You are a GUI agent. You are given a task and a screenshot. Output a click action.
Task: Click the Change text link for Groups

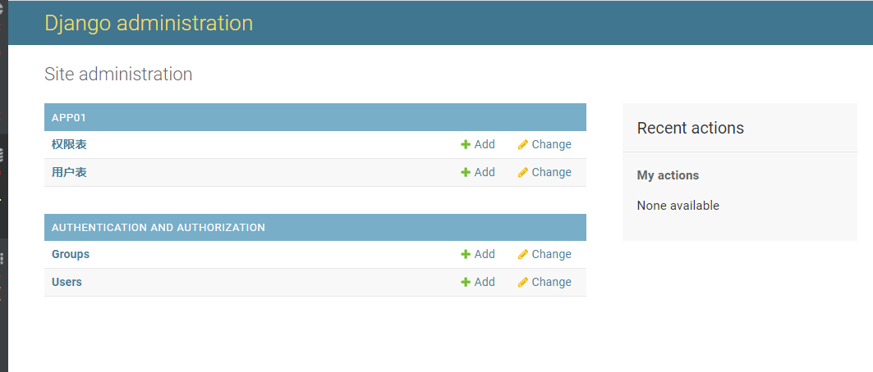coord(551,254)
